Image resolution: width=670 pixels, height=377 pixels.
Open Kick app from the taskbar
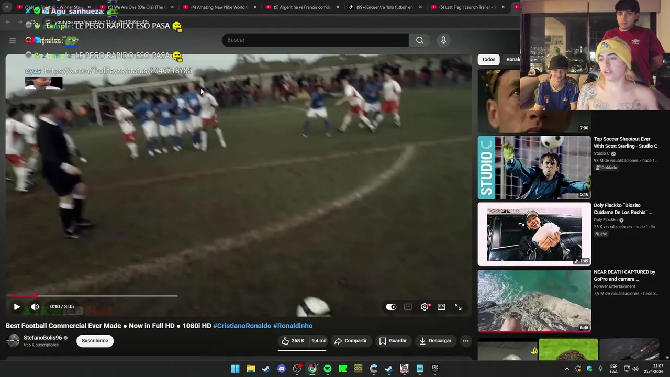point(343,369)
